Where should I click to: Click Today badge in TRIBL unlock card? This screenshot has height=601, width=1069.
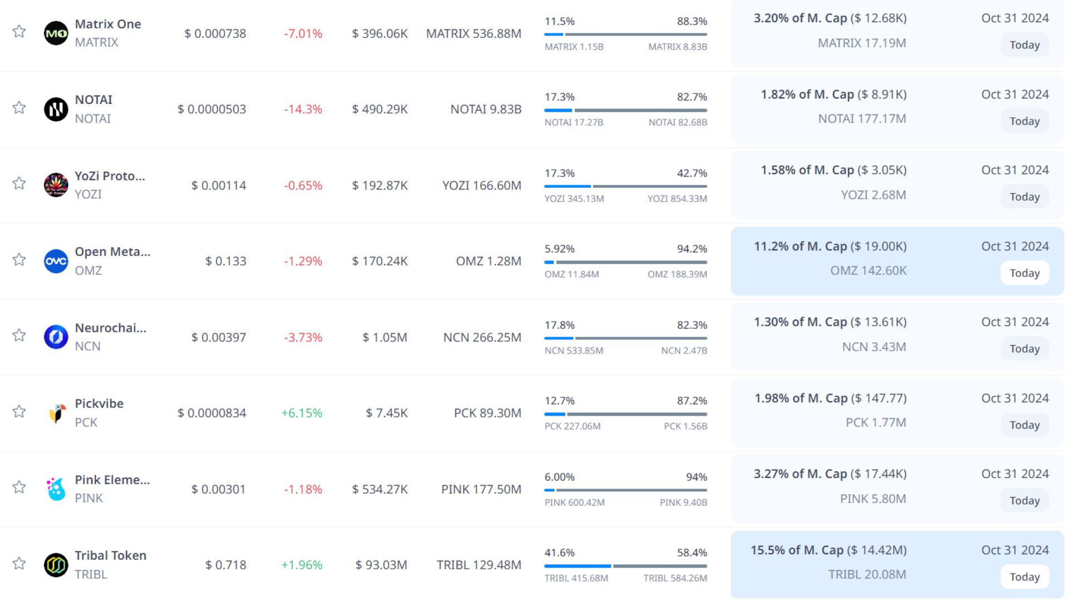coord(1024,577)
